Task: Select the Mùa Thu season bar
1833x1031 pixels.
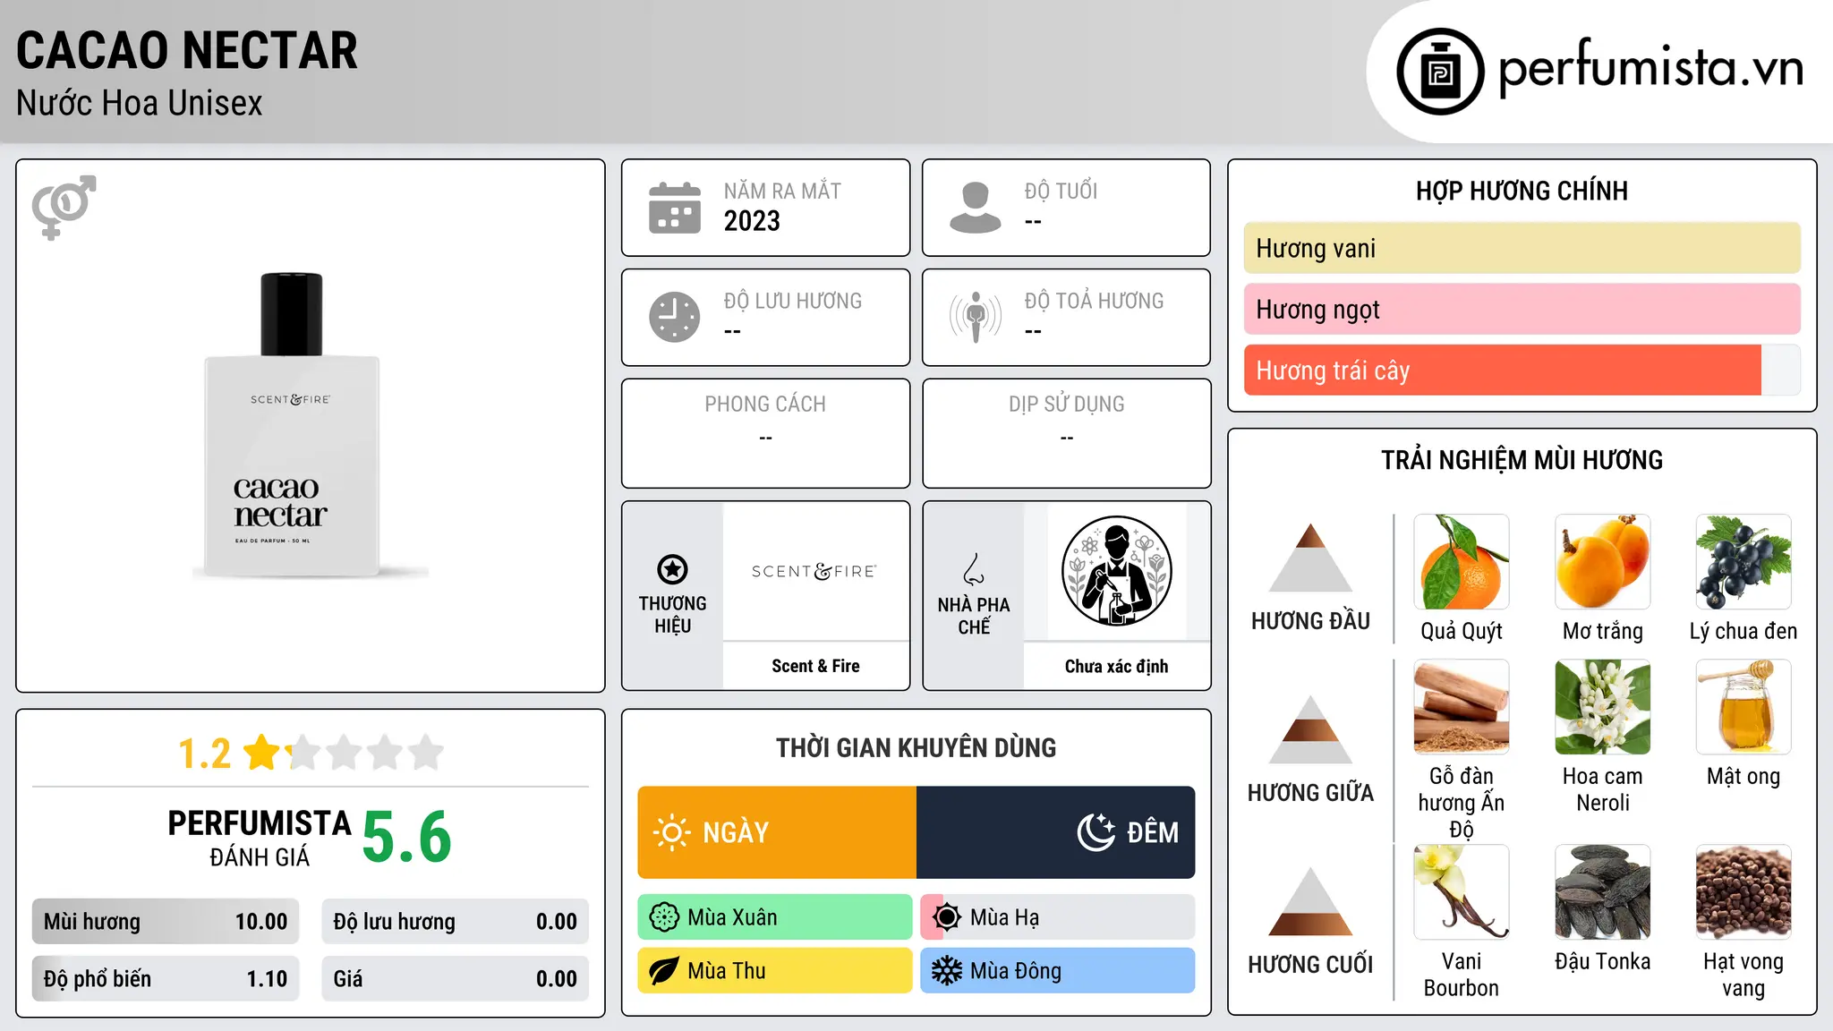Action: 775,971
